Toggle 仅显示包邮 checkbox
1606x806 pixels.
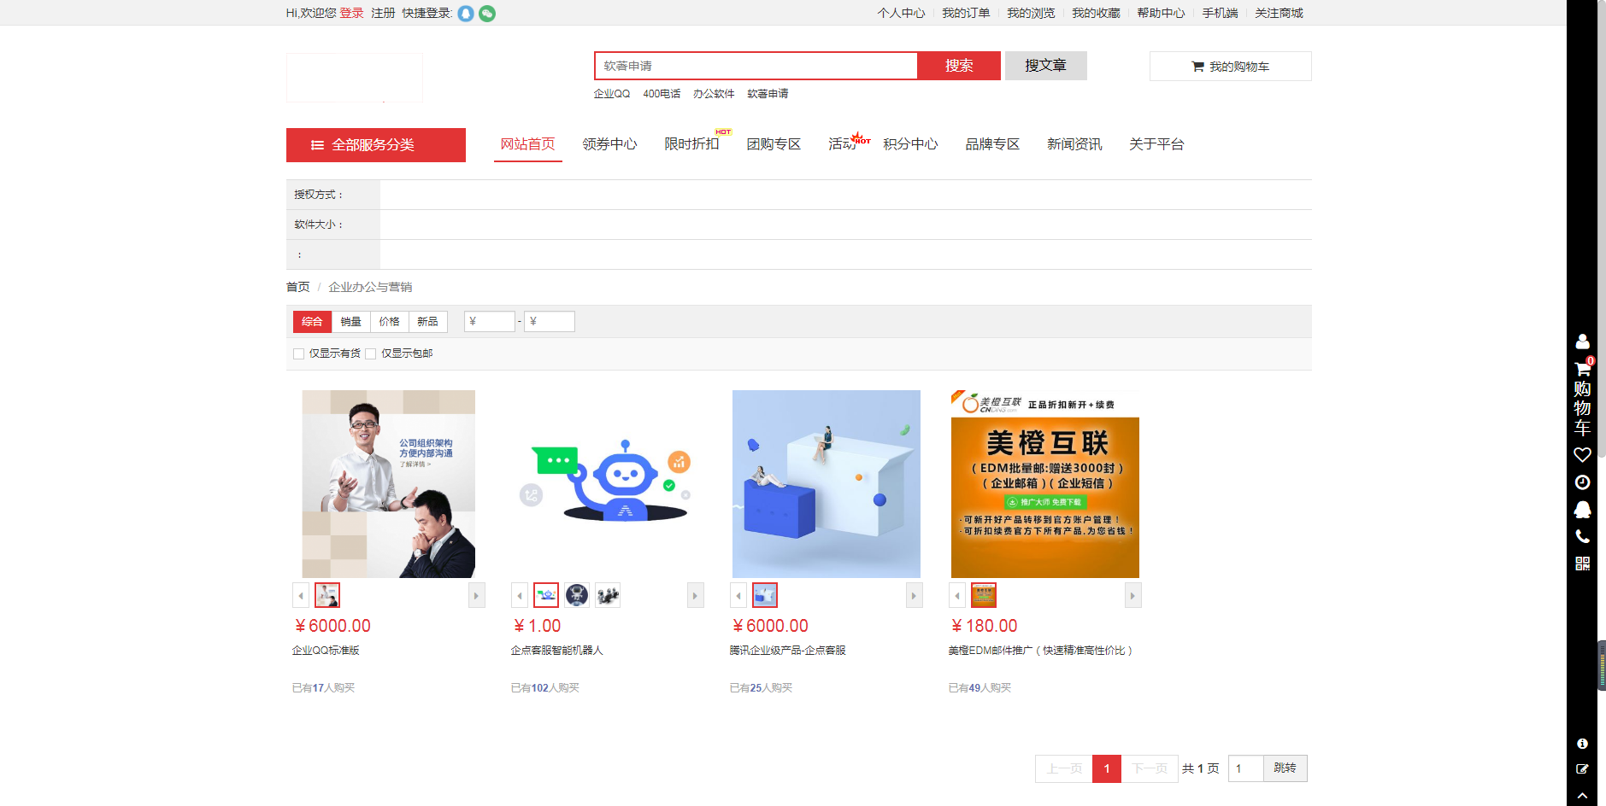370,353
